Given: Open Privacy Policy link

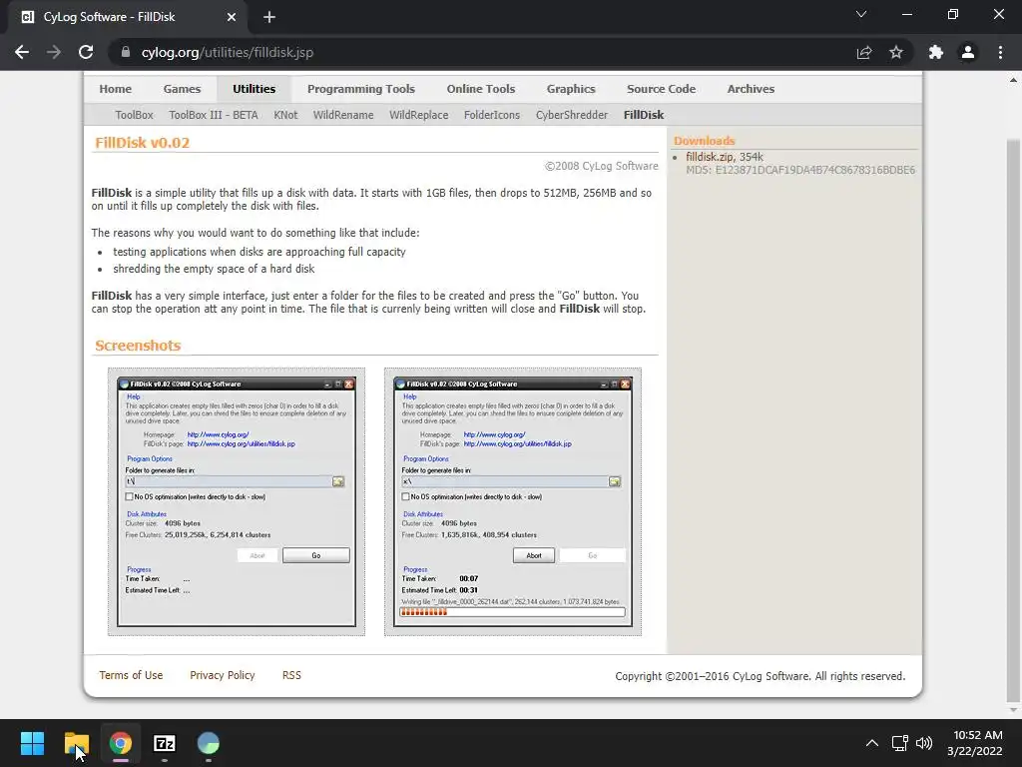Looking at the screenshot, I should tap(223, 675).
